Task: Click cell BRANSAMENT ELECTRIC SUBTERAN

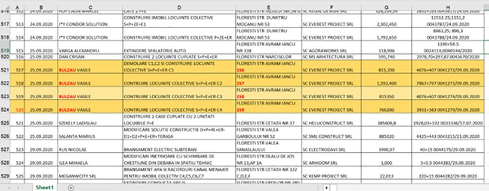Action: pyautogui.click(x=180, y=147)
